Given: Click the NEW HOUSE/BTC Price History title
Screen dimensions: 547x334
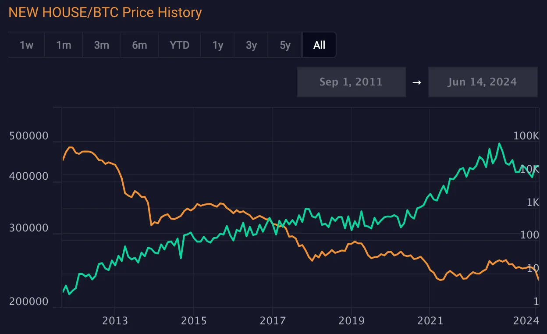Looking at the screenshot, I should pyautogui.click(x=105, y=12).
